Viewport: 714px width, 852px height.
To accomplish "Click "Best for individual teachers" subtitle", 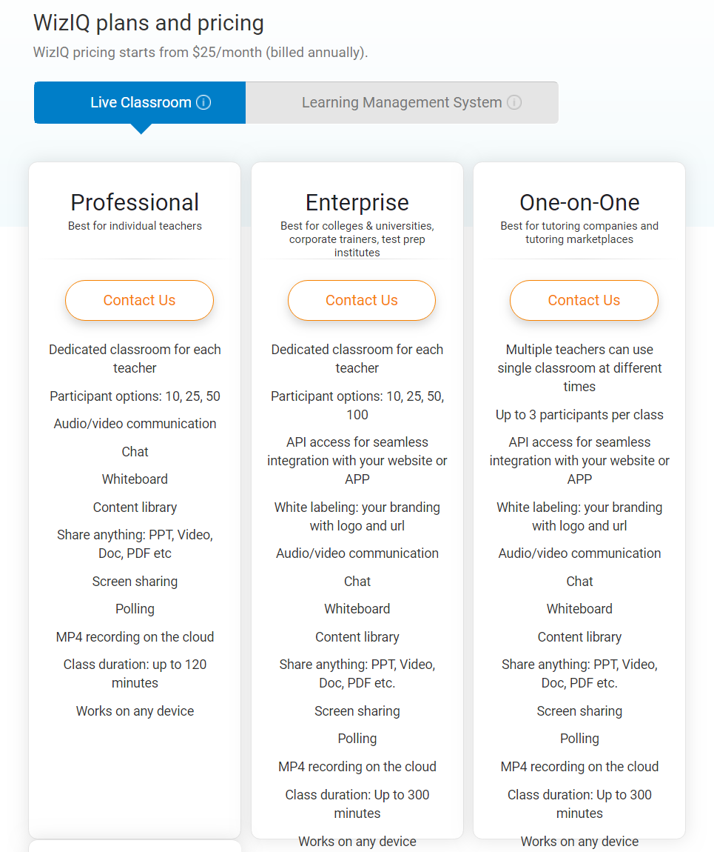I will pyautogui.click(x=135, y=226).
